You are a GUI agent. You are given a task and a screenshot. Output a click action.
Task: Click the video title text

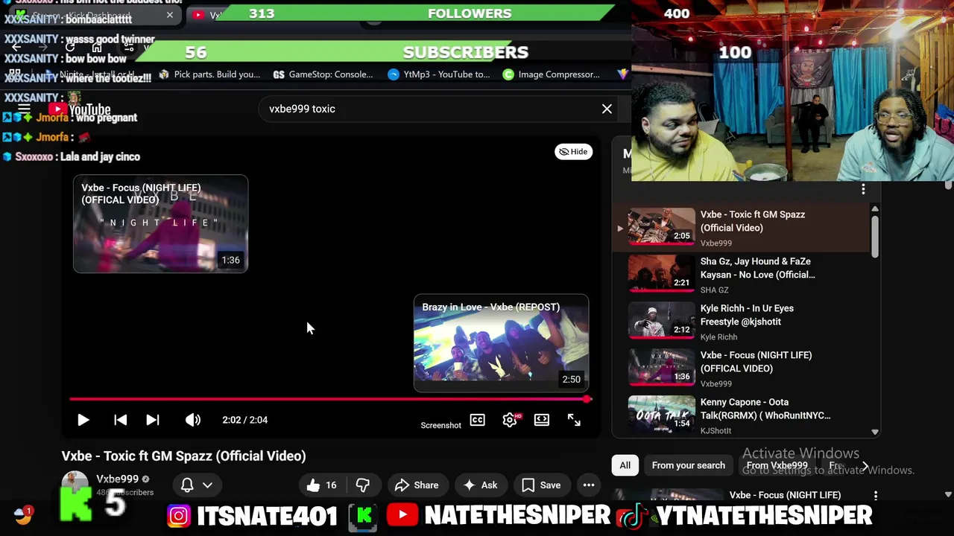[x=183, y=456]
